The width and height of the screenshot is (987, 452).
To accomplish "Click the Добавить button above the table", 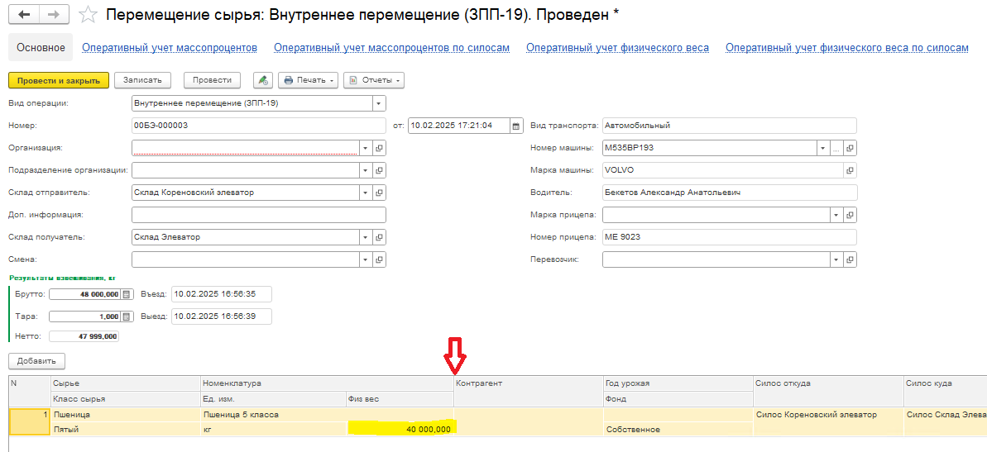I will (36, 361).
